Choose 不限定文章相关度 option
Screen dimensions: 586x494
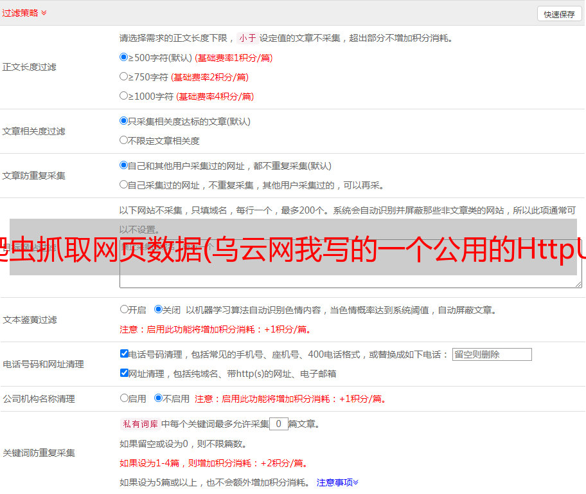pos(124,140)
